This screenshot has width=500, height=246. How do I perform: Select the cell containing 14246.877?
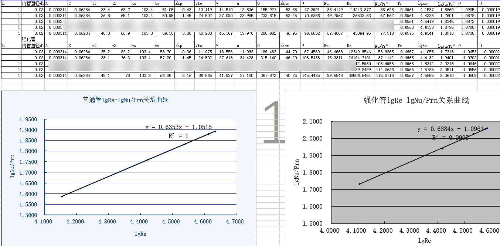tap(359, 10)
